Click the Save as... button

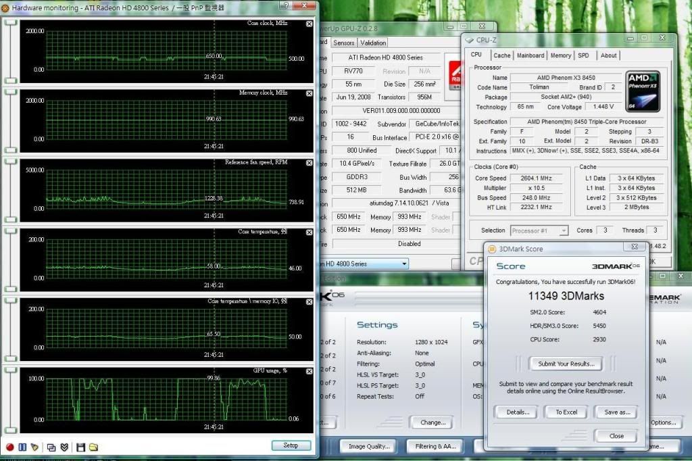617,412
